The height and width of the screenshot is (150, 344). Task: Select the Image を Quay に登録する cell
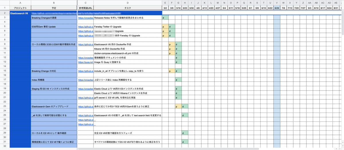(128, 62)
